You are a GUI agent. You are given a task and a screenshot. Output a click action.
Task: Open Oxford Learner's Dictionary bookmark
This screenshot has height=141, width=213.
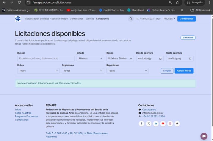(161, 10)
